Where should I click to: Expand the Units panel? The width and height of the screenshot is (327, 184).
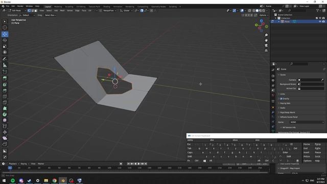[283, 94]
